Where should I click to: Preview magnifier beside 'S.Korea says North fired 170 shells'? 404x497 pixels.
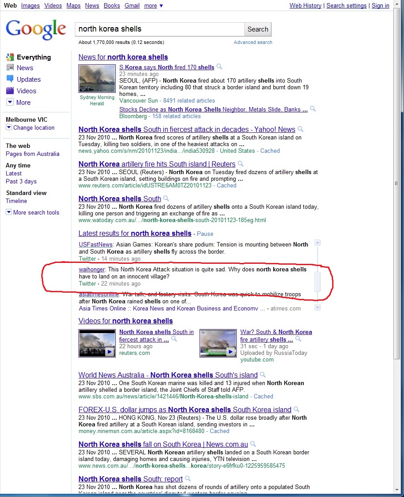tap(219, 67)
